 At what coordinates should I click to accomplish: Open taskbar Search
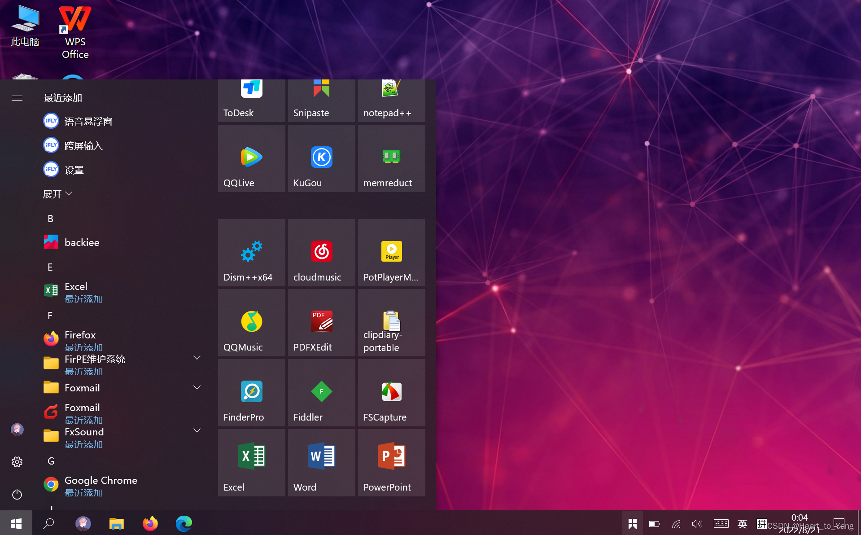tap(48, 523)
